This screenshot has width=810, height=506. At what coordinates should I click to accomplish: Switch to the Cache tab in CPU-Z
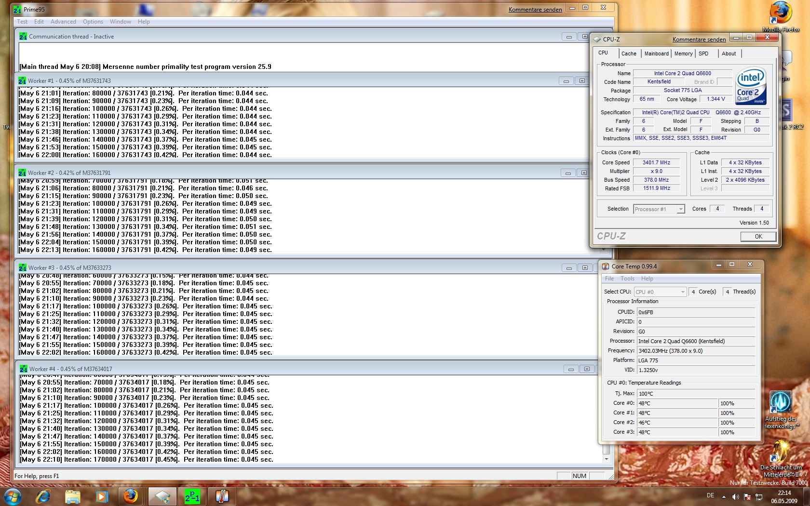[x=629, y=53]
